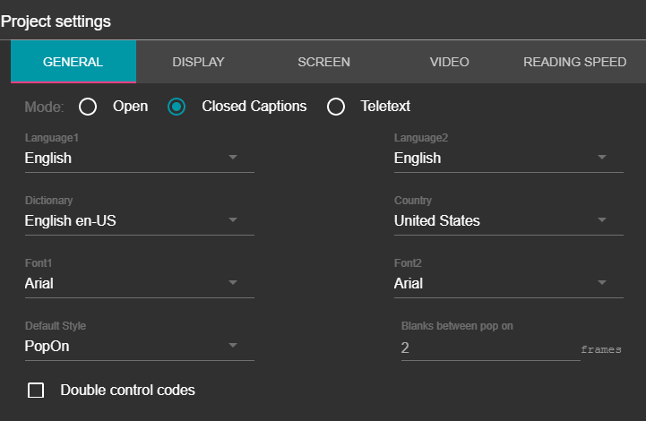Click the Mode label text
The image size is (646, 421).
(x=45, y=107)
